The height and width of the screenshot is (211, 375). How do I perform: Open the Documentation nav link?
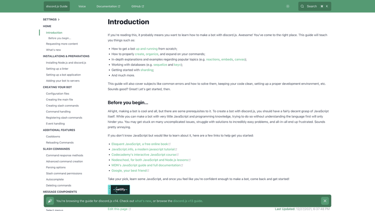click(108, 7)
